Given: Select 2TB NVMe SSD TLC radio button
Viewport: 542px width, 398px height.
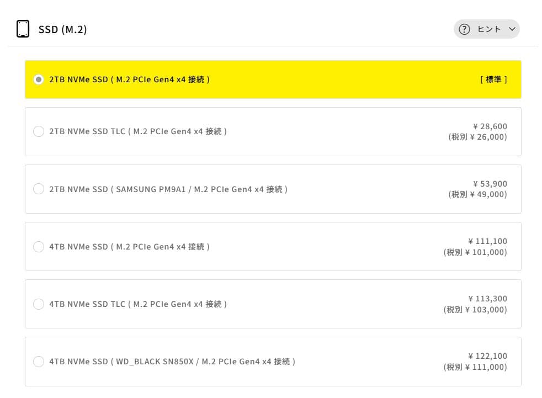Looking at the screenshot, I should [x=39, y=131].
